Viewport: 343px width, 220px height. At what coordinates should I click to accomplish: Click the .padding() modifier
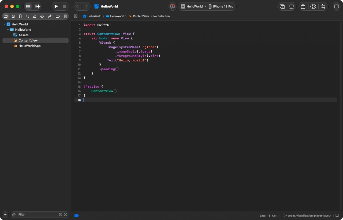109,69
